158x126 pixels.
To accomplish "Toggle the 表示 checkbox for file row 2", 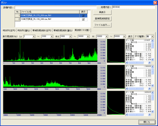I will point(83,19).
